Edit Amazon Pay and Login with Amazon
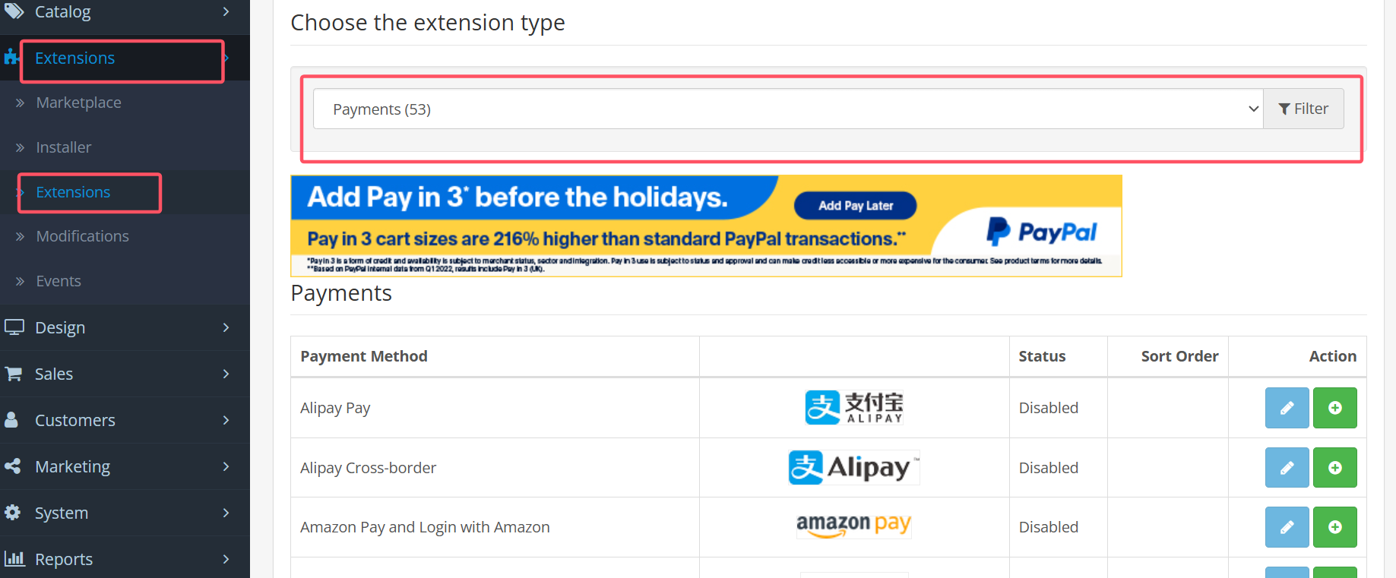The height and width of the screenshot is (578, 1396). tap(1287, 527)
